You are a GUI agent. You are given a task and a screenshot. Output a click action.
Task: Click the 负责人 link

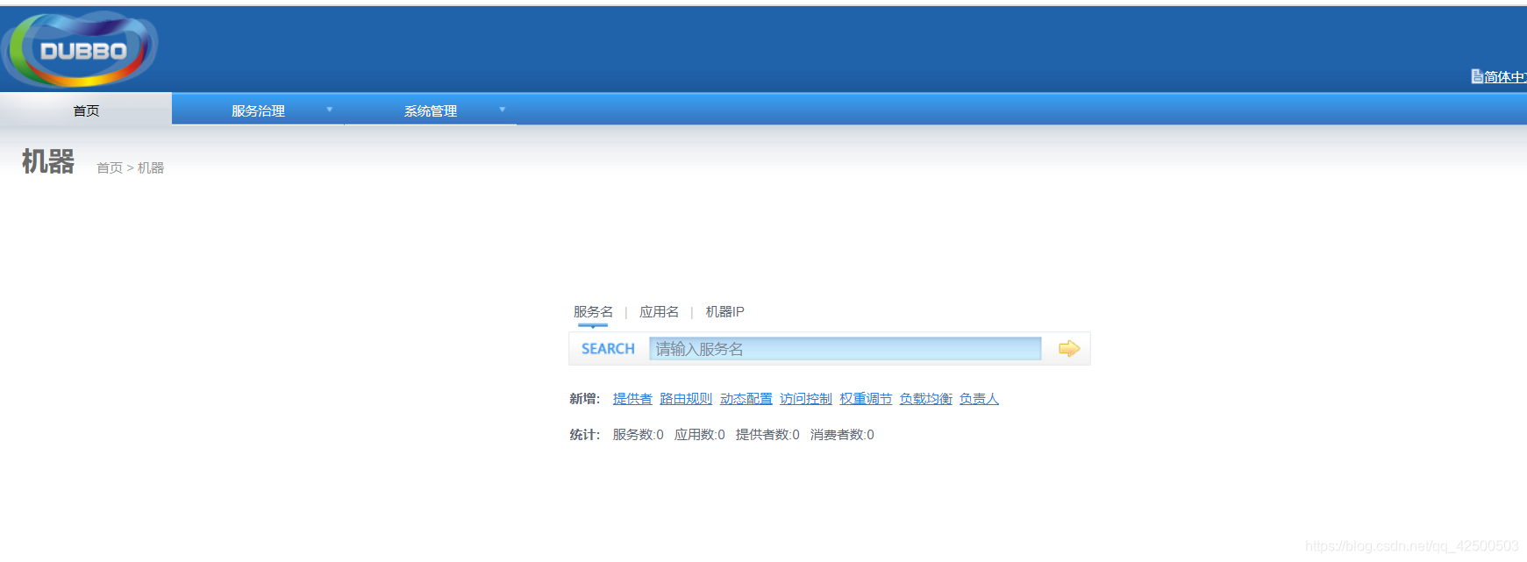point(979,399)
